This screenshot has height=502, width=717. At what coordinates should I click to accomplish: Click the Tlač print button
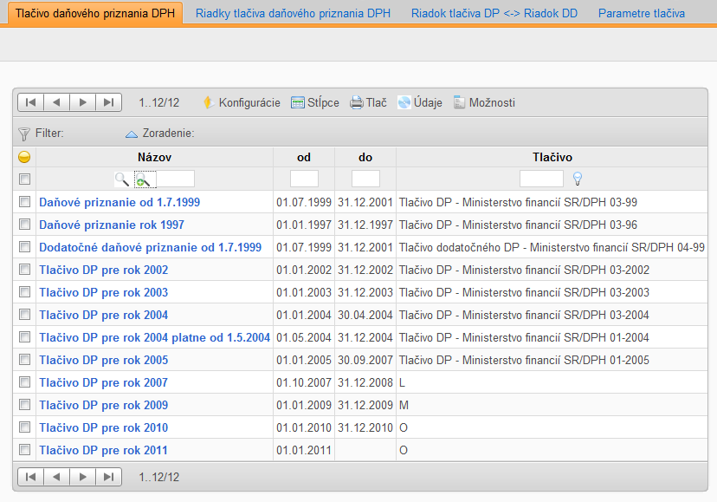click(368, 102)
